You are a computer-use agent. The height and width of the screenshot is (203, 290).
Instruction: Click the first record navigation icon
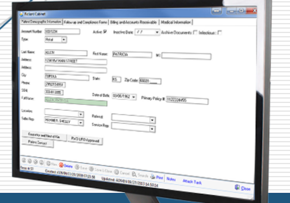tap(24, 161)
